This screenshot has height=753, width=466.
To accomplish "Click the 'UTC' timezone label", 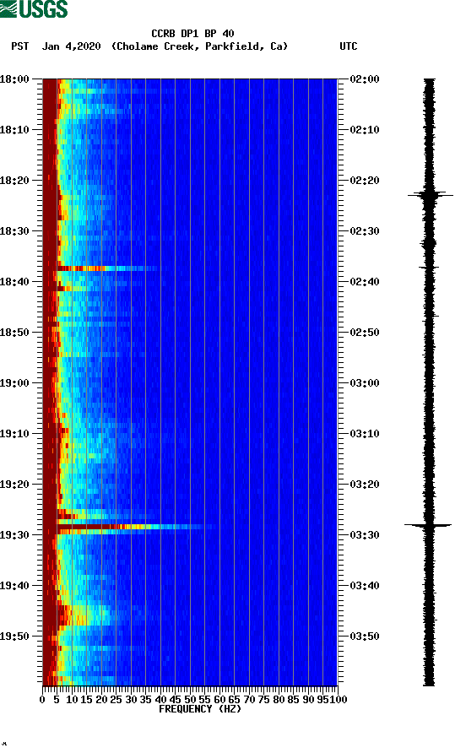I will click(349, 46).
